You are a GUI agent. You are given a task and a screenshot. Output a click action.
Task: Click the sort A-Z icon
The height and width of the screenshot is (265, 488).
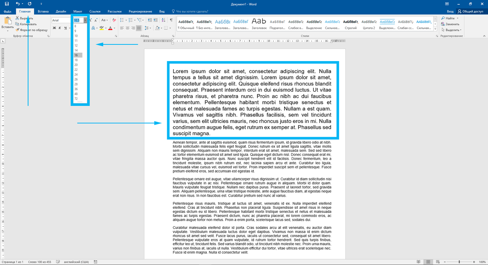(163, 20)
